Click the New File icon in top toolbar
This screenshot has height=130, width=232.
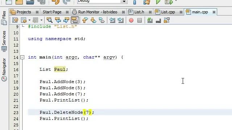9,2
